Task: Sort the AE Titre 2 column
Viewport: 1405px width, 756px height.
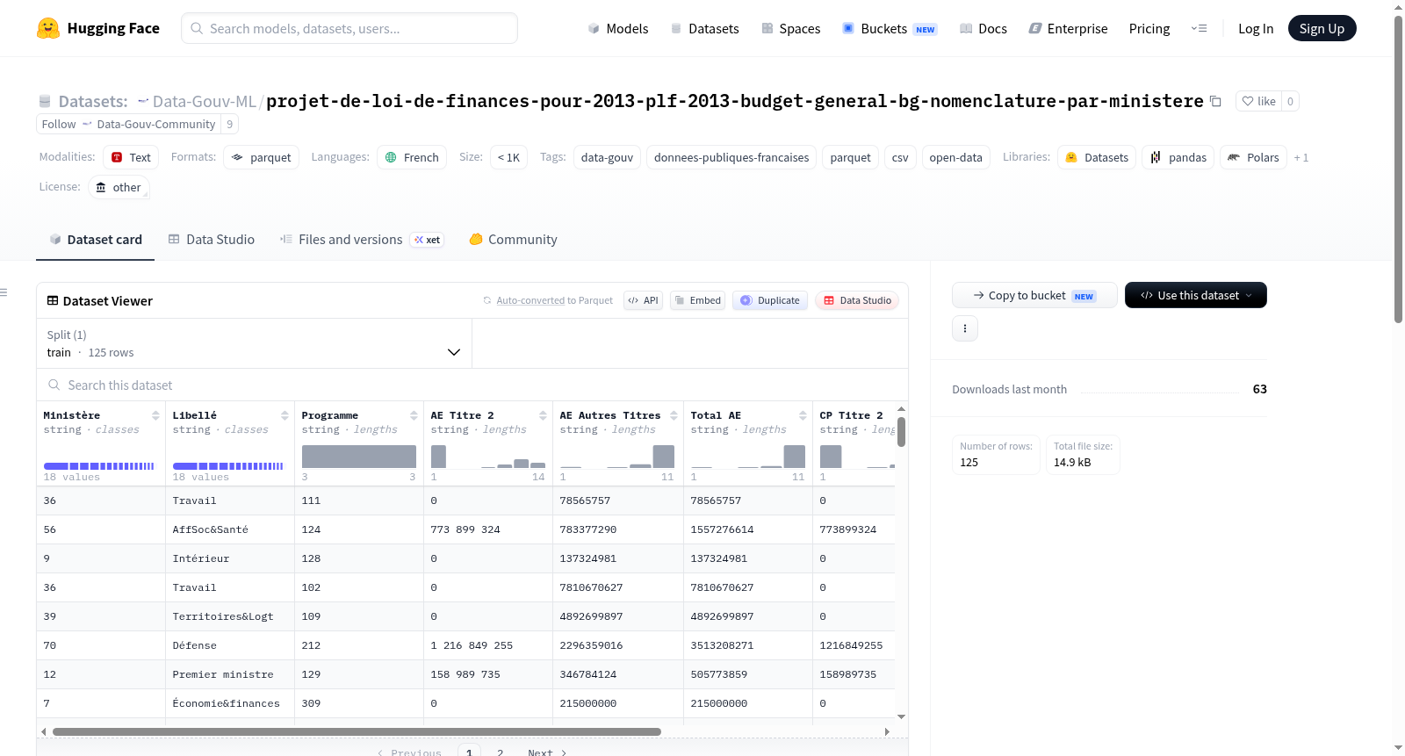Action: coord(543,415)
